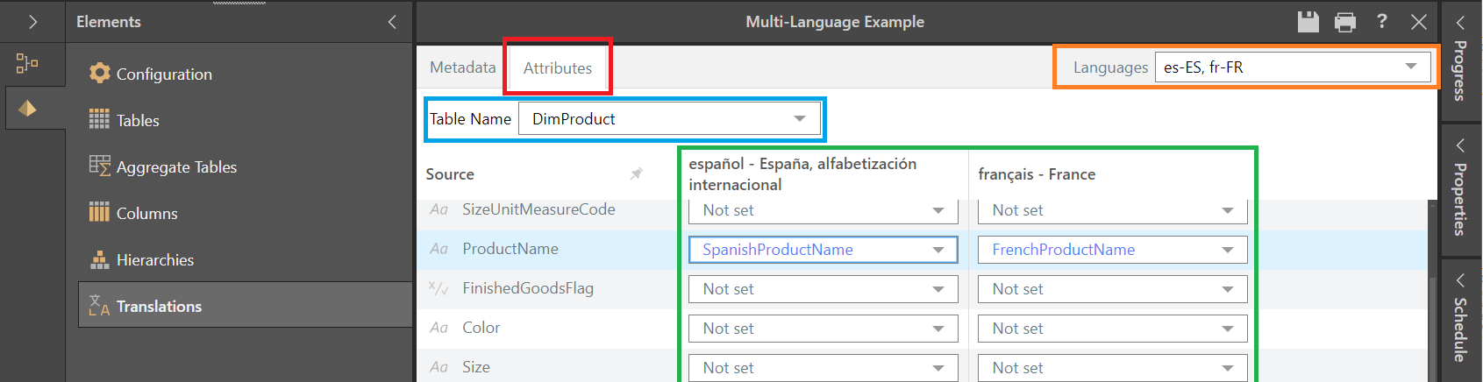Click the Save disk icon
The height and width of the screenshot is (382, 1483).
pyautogui.click(x=1308, y=22)
